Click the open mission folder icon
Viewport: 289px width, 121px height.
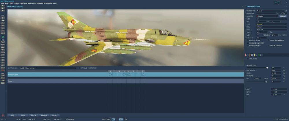(x=3, y=8)
